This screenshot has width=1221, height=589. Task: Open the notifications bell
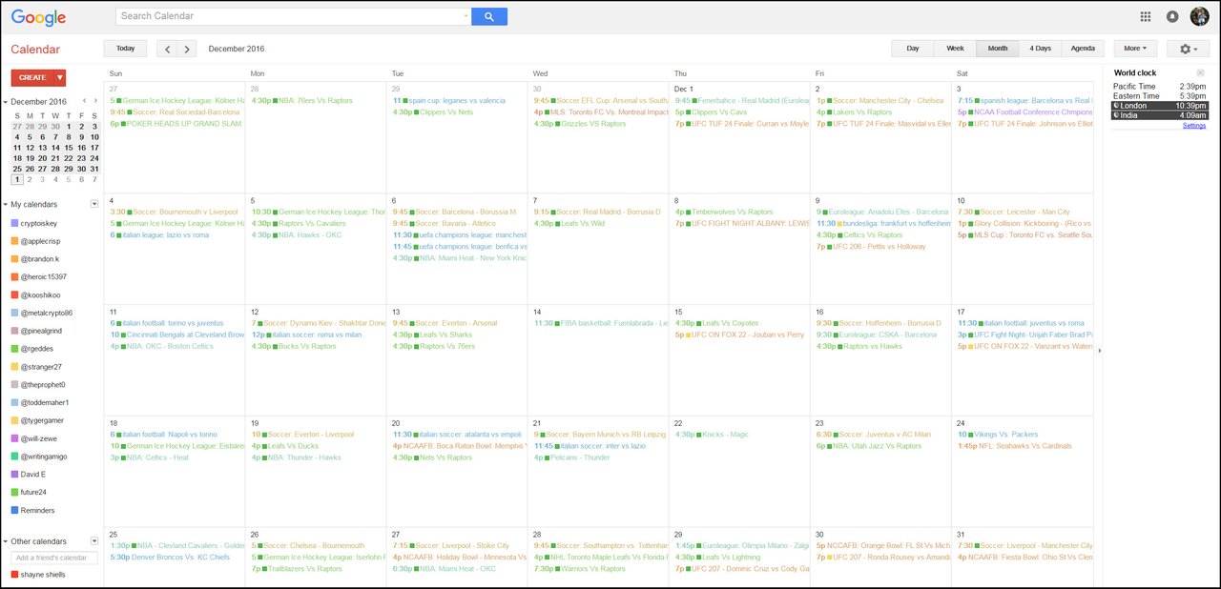[x=1172, y=16]
